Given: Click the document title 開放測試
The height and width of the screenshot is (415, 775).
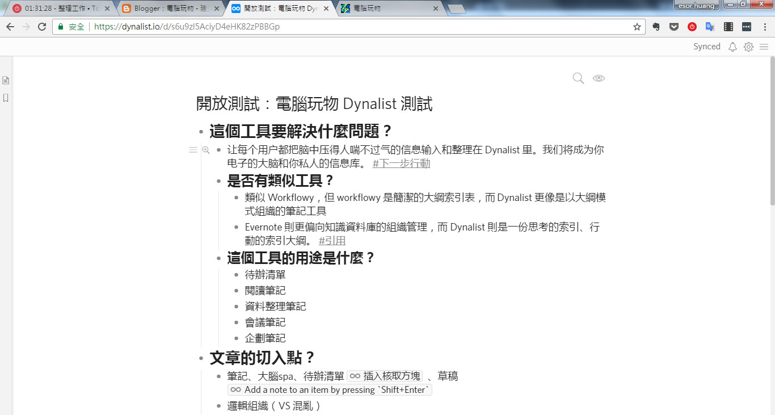Looking at the screenshot, I should click(314, 104).
